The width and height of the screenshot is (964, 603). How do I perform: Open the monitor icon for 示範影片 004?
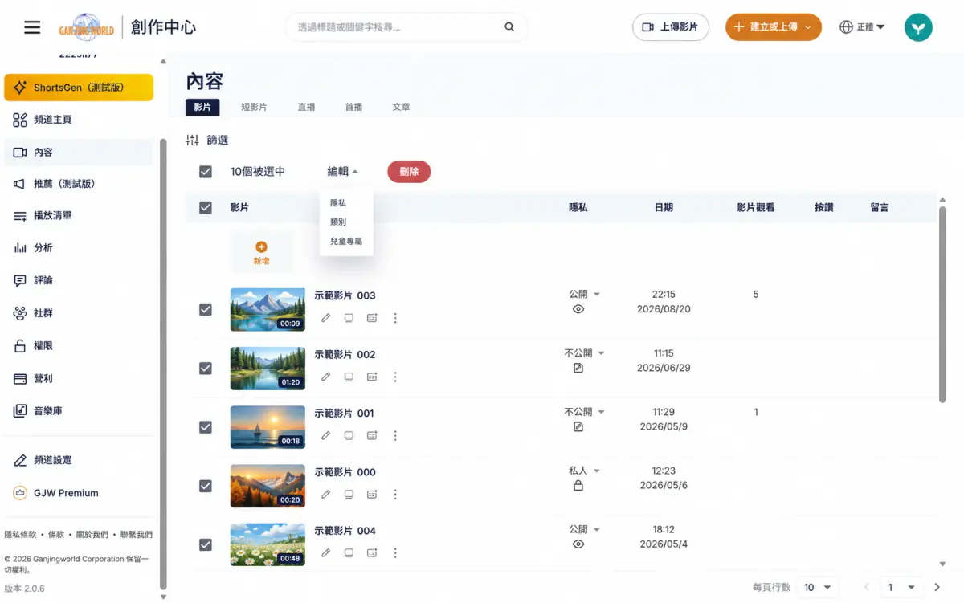[x=349, y=552]
